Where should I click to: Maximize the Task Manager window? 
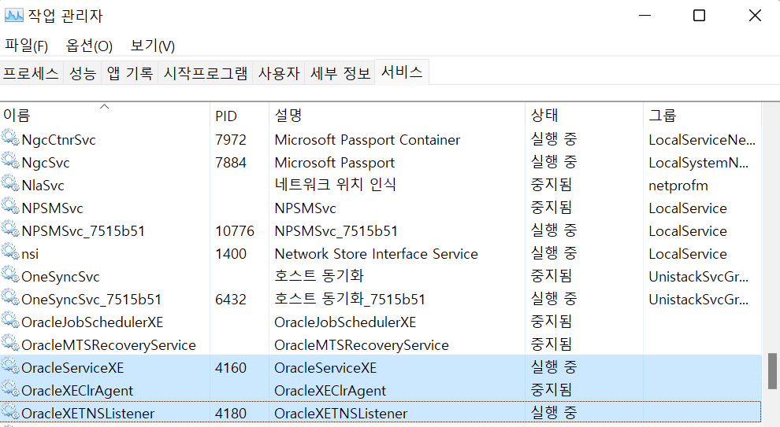[x=699, y=16]
